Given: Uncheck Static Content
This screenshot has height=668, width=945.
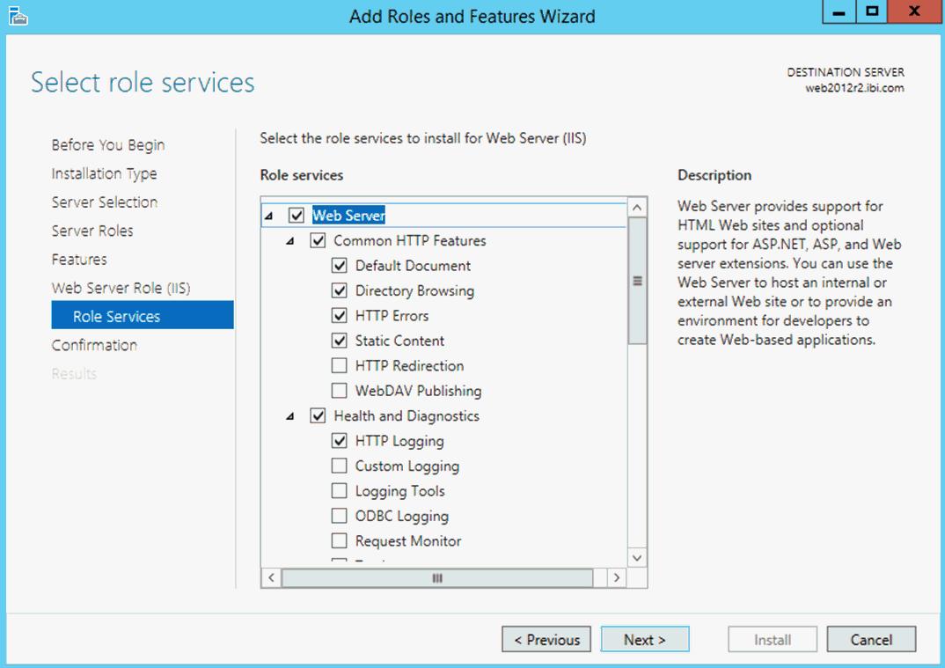Looking at the screenshot, I should pos(340,341).
